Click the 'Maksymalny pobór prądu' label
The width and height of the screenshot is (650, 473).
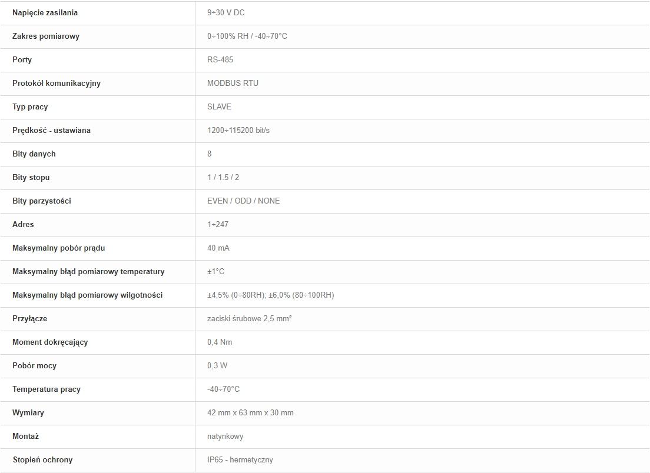[58, 248]
